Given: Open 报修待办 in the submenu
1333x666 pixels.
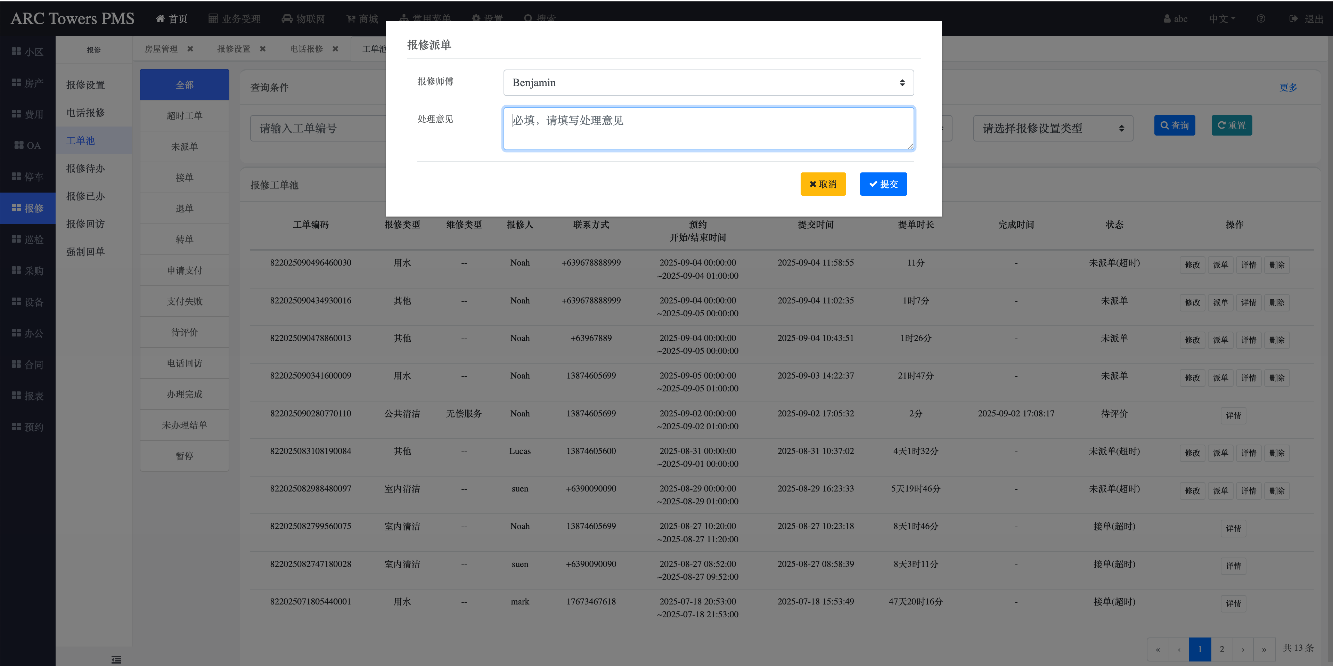Looking at the screenshot, I should pos(85,168).
